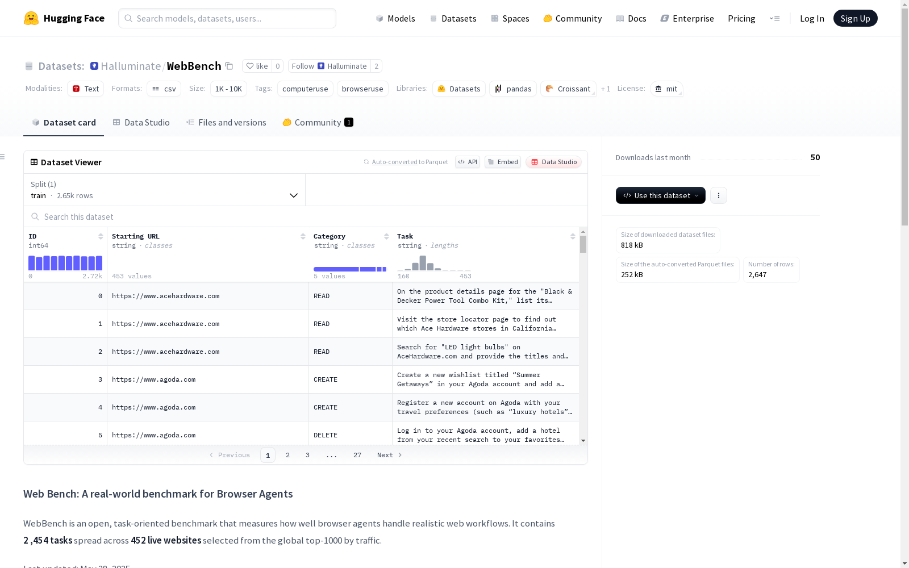Click the Task lengths histogram
Image resolution: width=909 pixels, height=568 pixels.
tap(434, 263)
